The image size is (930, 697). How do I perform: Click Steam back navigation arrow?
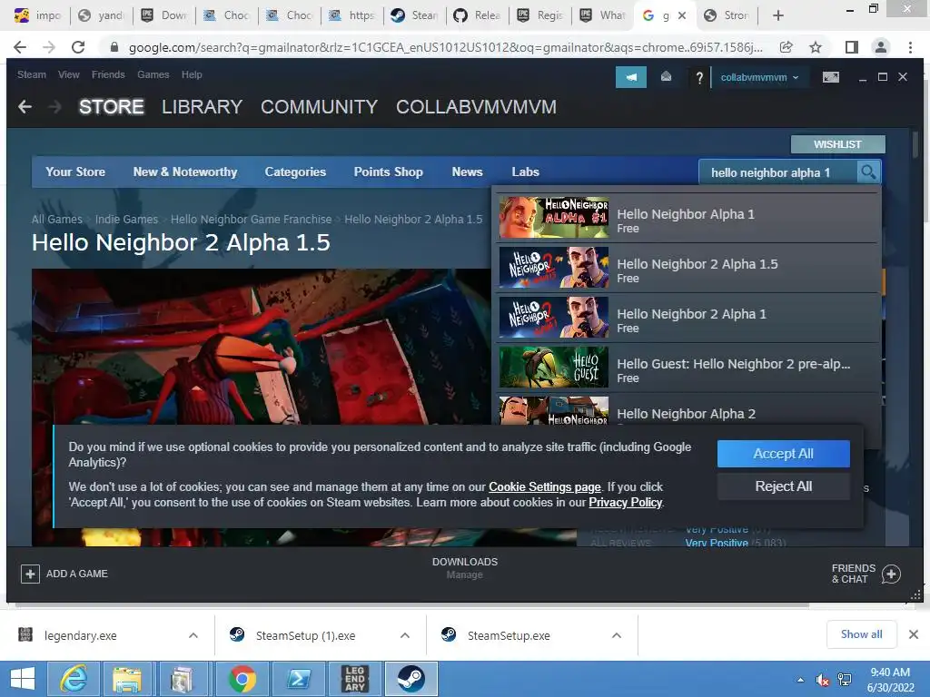pos(25,107)
